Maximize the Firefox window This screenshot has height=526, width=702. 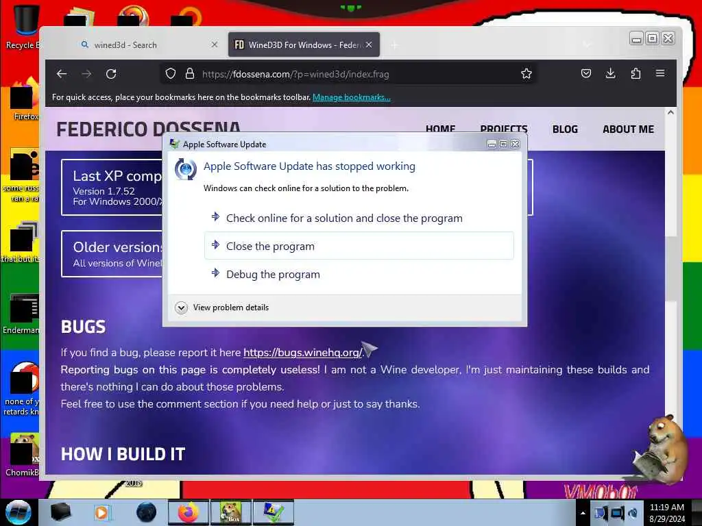(653, 38)
